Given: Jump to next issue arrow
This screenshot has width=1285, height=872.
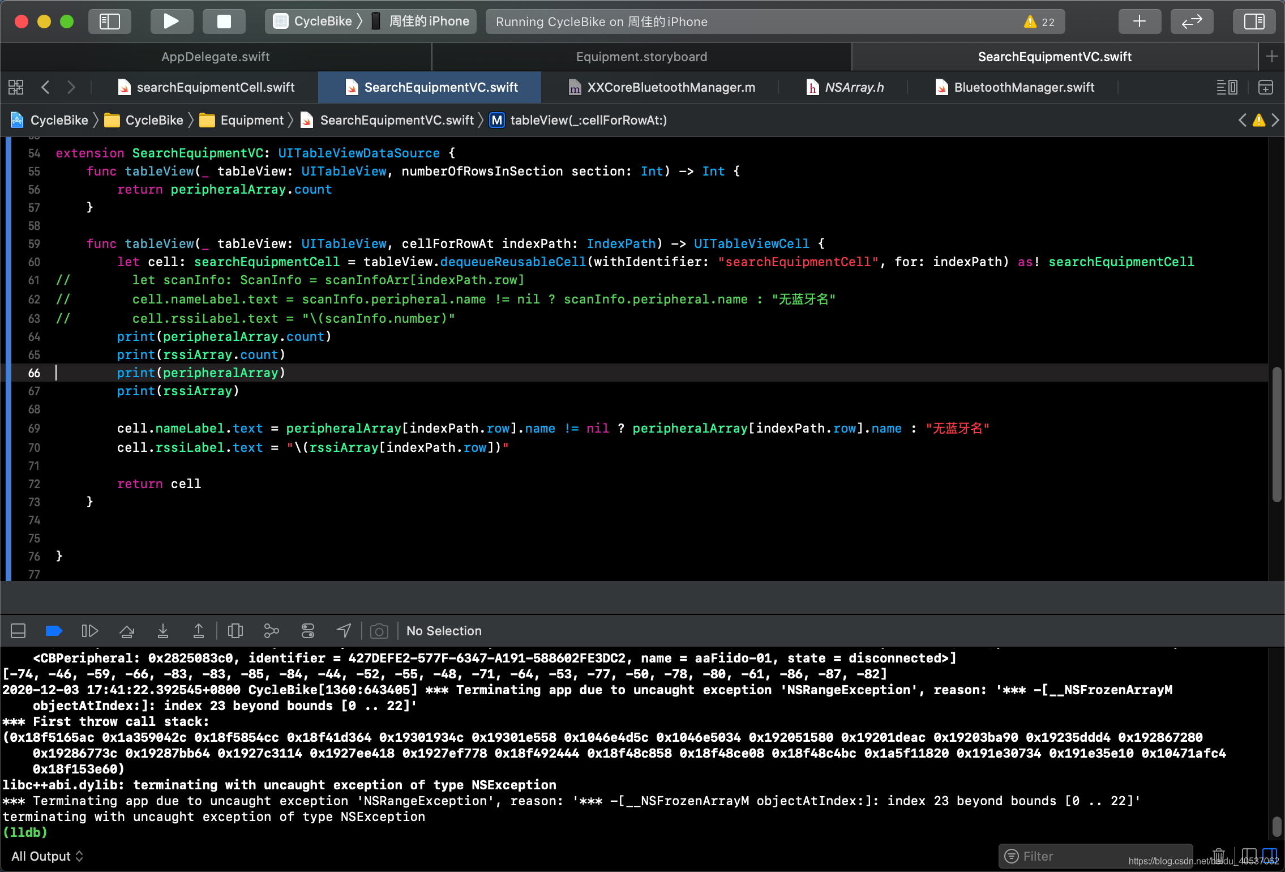Looking at the screenshot, I should click(x=1275, y=120).
